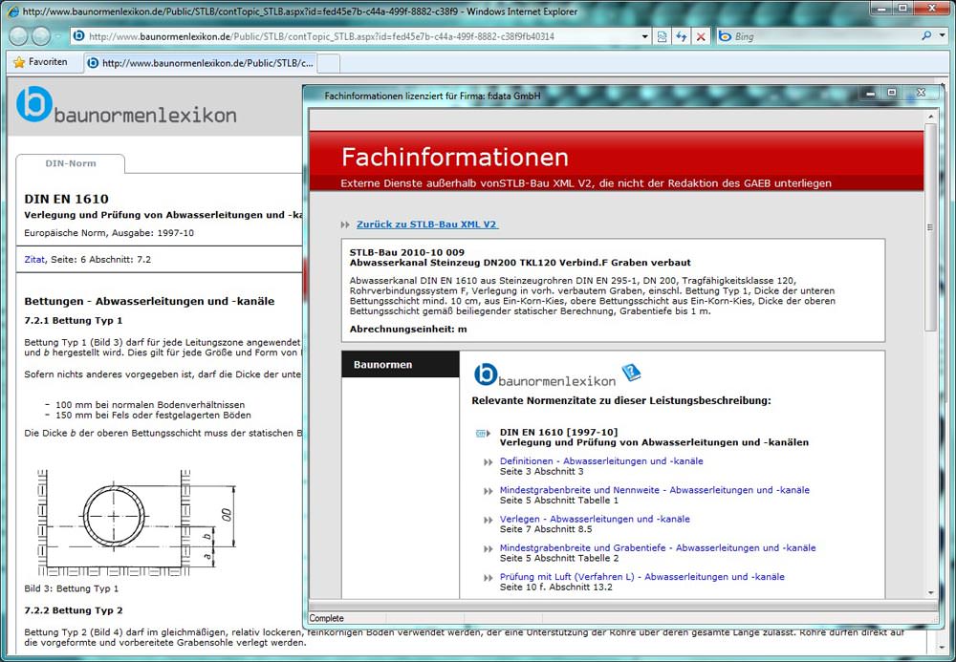Click the blue help book icon
This screenshot has width=956, height=662.
point(631,372)
